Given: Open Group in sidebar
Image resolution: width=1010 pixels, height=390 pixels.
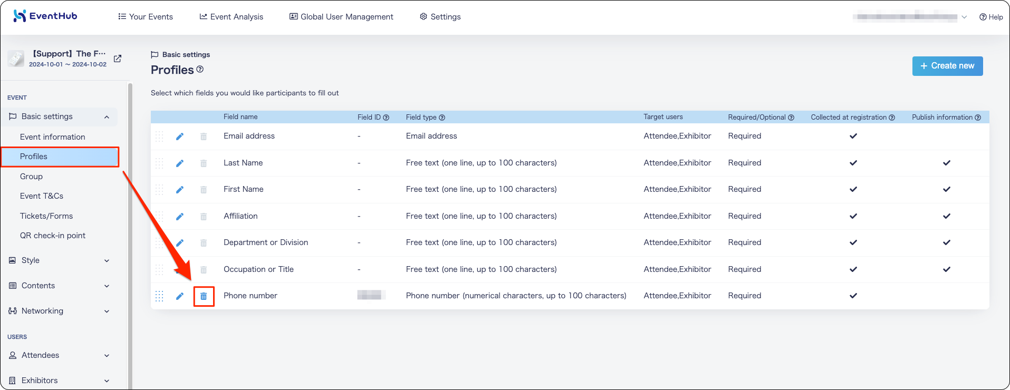Looking at the screenshot, I should (31, 177).
